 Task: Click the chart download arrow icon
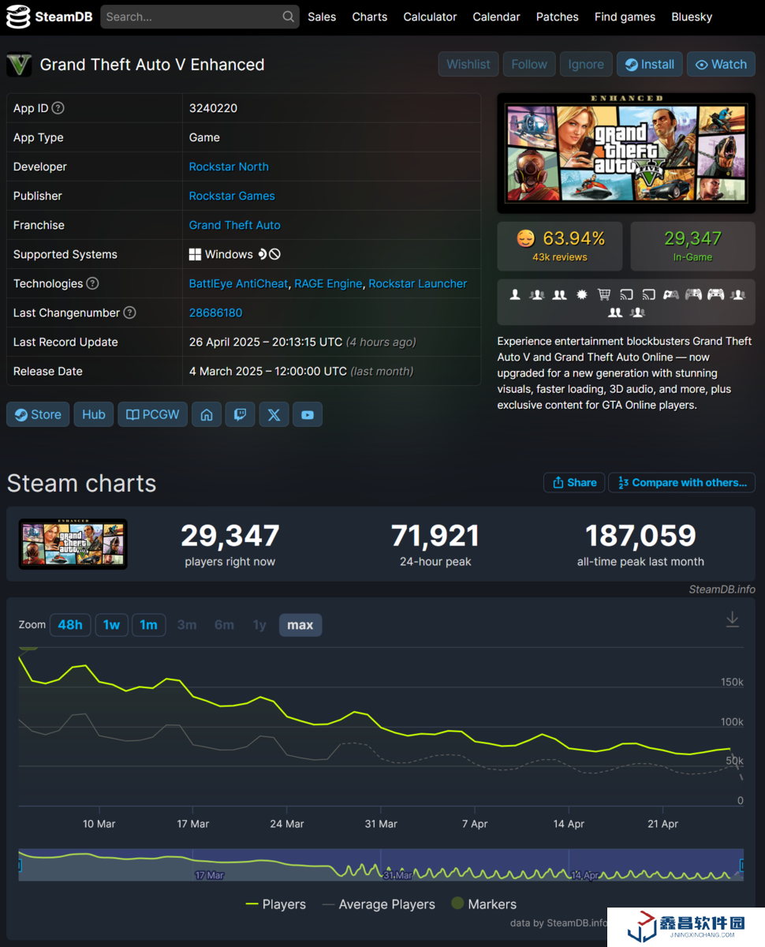[x=732, y=619]
